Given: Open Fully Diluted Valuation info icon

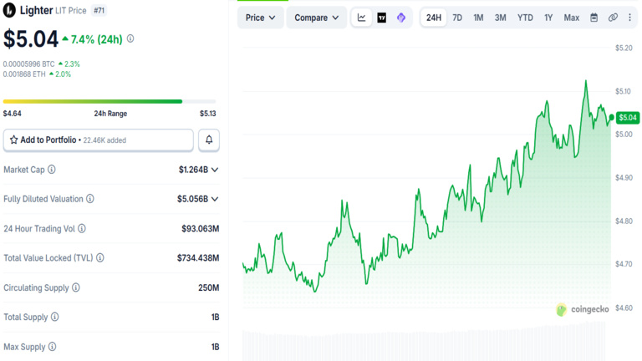Looking at the screenshot, I should coord(90,199).
